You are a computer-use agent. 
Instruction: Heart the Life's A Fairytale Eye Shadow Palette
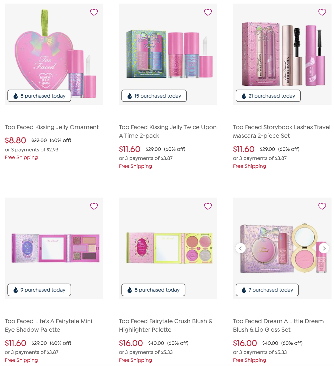94,206
